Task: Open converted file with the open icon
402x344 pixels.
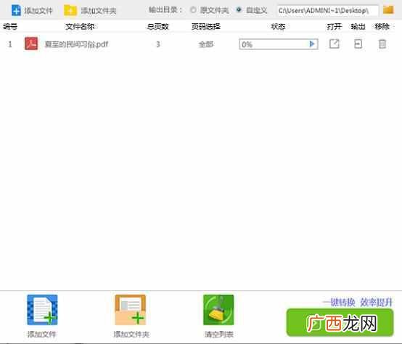Action: coord(334,44)
